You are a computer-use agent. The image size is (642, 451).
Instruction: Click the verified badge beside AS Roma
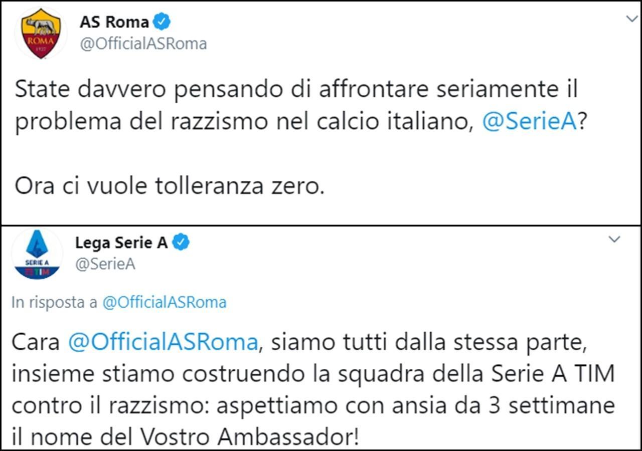[x=162, y=22]
